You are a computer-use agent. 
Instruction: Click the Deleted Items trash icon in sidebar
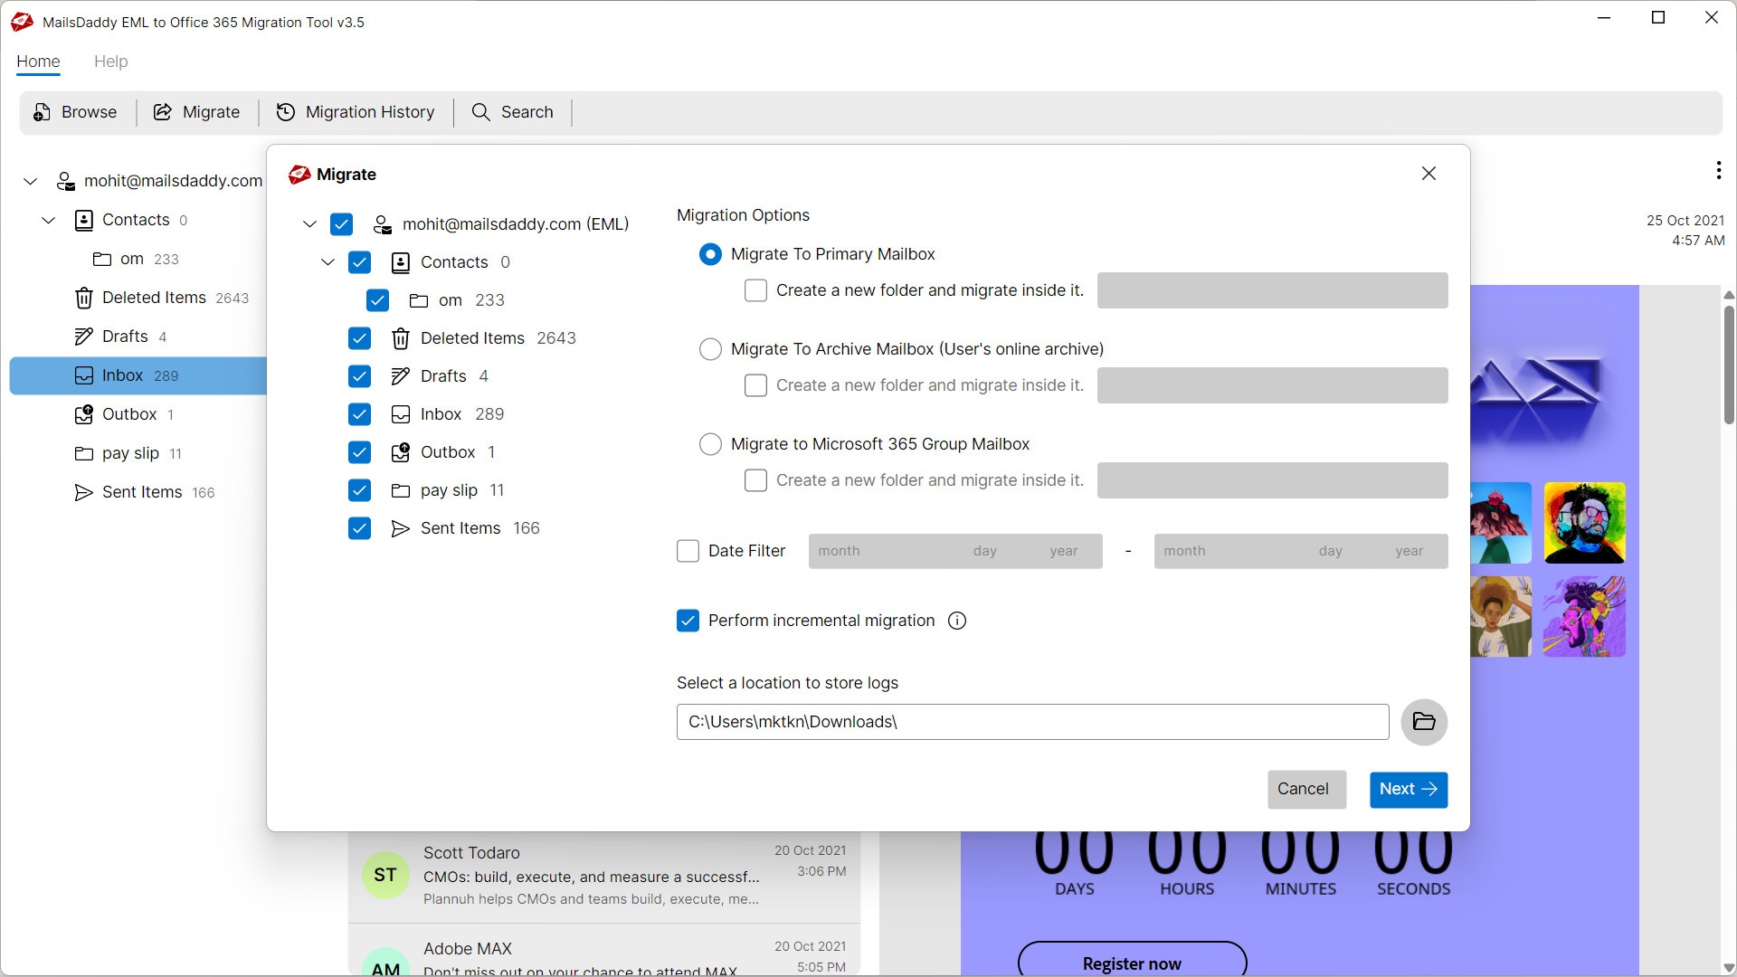pos(84,298)
